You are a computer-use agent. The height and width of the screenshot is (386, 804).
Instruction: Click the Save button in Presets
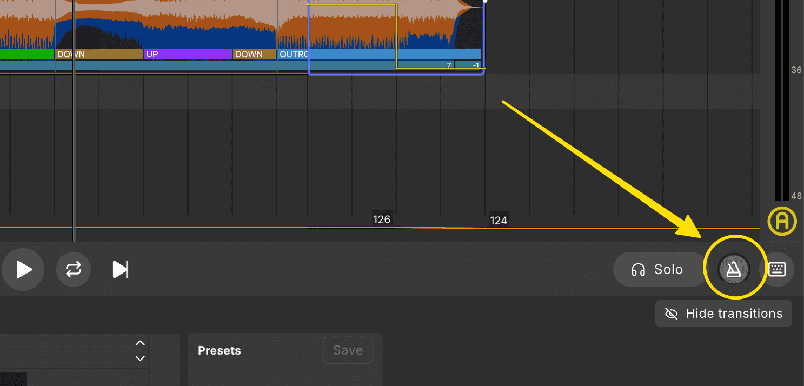[348, 350]
